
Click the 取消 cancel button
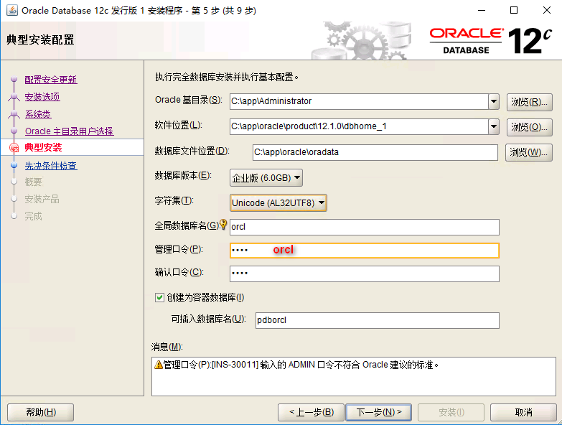click(523, 412)
